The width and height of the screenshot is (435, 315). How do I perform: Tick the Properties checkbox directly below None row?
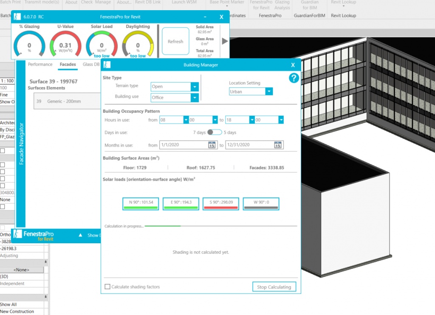(x=3, y=207)
